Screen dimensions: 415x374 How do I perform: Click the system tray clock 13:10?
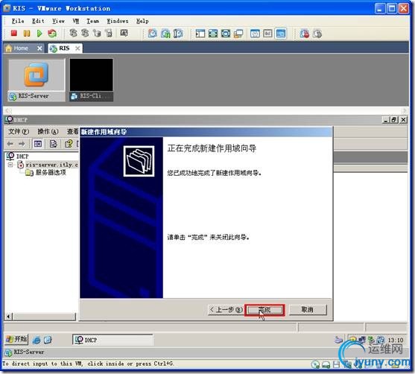(396, 340)
